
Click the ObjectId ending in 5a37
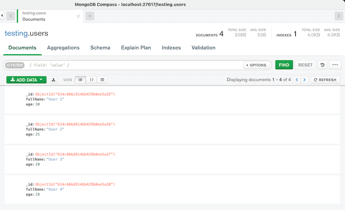tap(75, 154)
